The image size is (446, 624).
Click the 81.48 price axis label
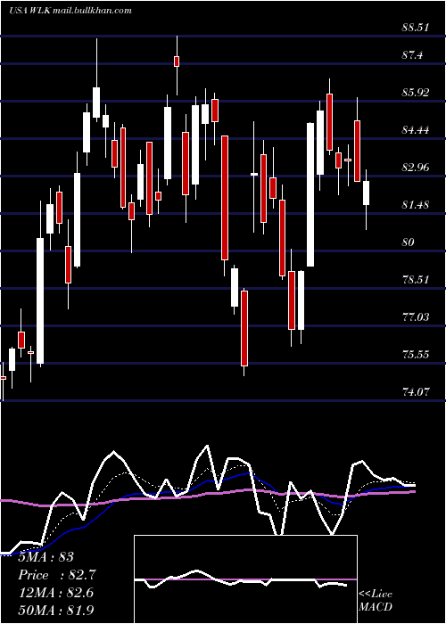(x=415, y=205)
